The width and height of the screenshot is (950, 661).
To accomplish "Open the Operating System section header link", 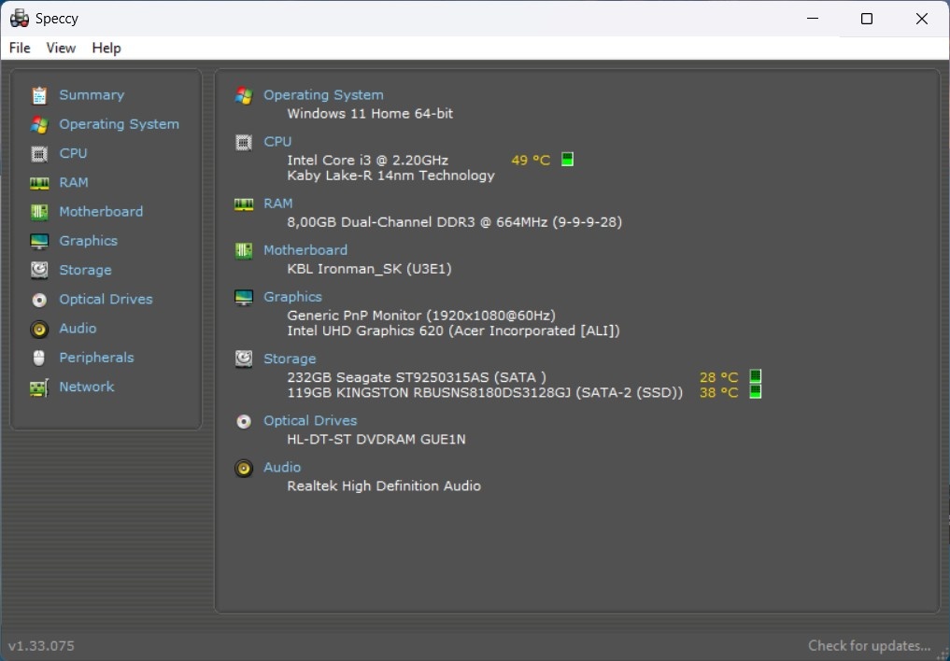I will [x=323, y=94].
